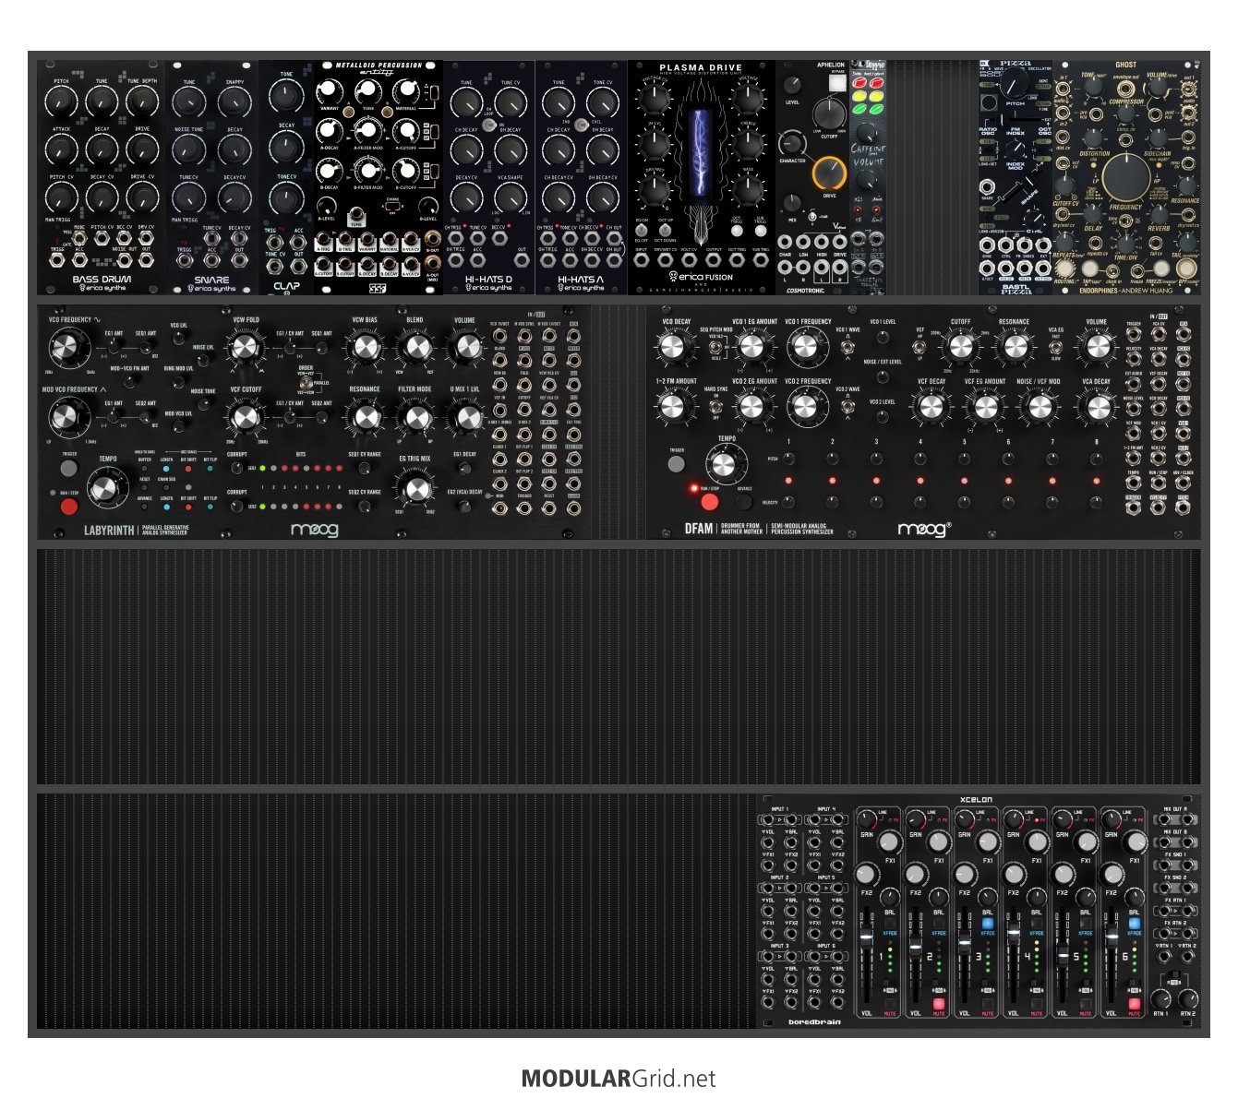Click the VCF Decay knob on DFAM
The image size is (1238, 1098).
pos(931,406)
